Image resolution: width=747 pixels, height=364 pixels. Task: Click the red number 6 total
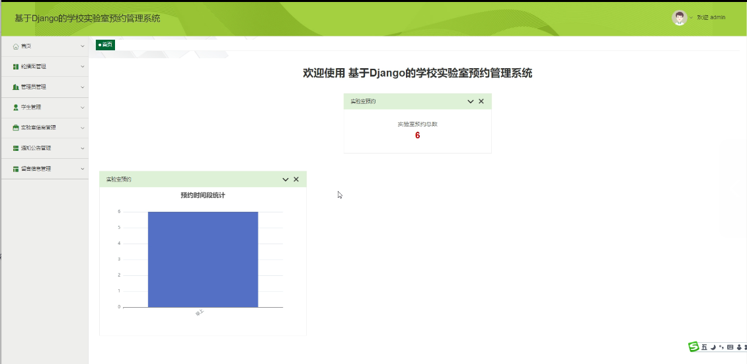[x=418, y=136]
